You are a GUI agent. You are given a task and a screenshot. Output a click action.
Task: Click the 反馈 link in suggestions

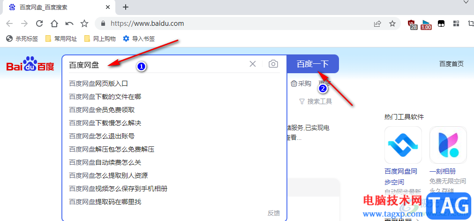click(274, 213)
